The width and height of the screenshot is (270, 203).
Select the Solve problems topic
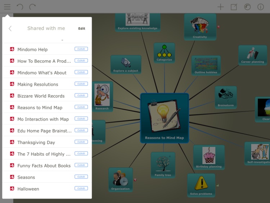(x=201, y=185)
